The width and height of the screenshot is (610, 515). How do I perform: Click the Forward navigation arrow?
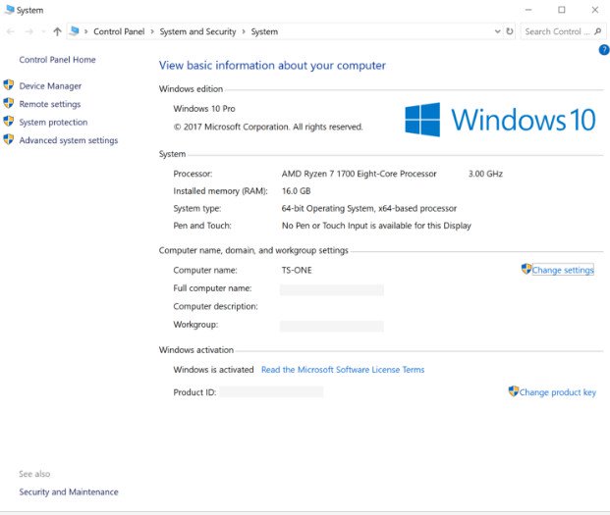(28, 31)
